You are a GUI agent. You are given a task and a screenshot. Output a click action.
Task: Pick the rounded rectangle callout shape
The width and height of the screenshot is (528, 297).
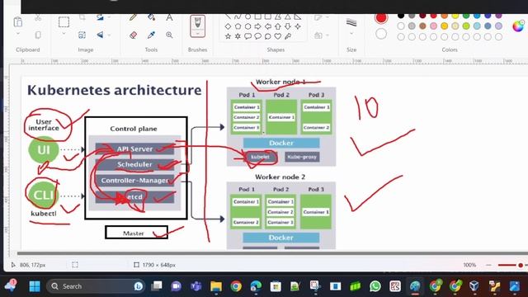(x=247, y=36)
